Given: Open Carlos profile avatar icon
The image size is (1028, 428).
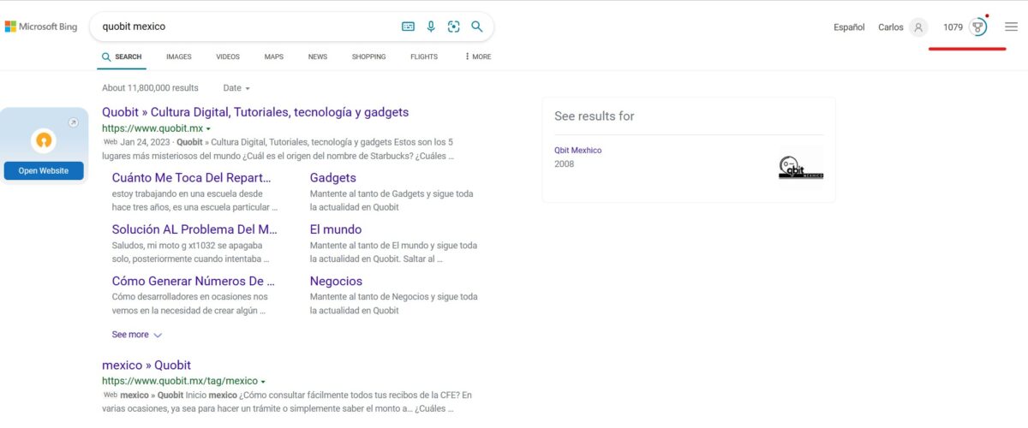Looking at the screenshot, I should 918,27.
